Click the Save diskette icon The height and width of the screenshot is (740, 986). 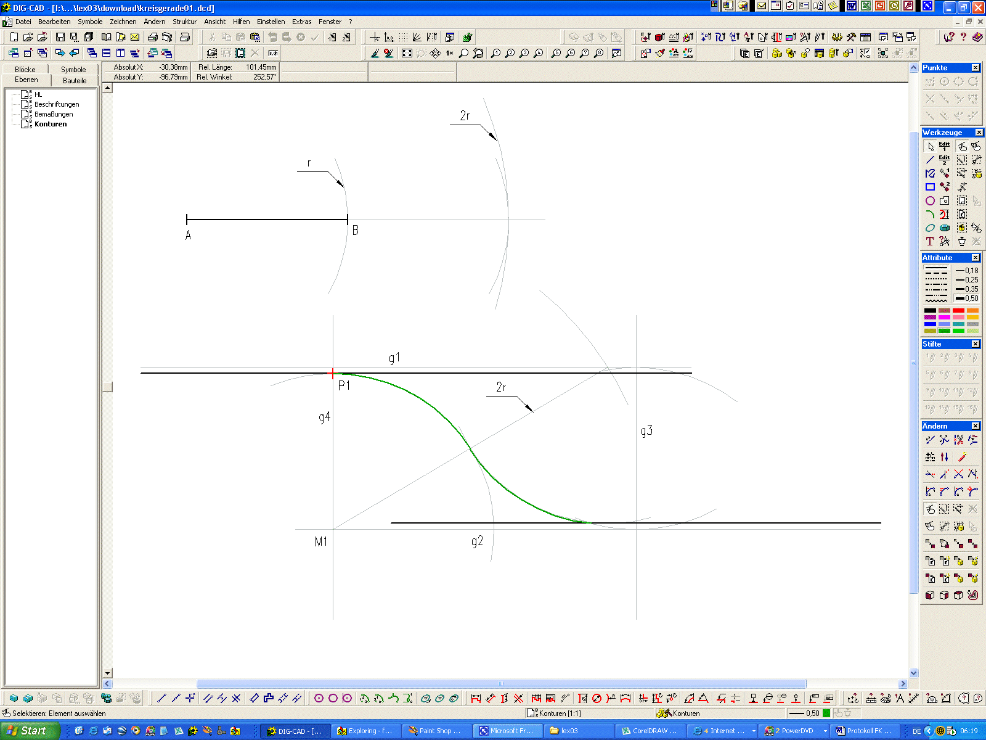[x=60, y=38]
